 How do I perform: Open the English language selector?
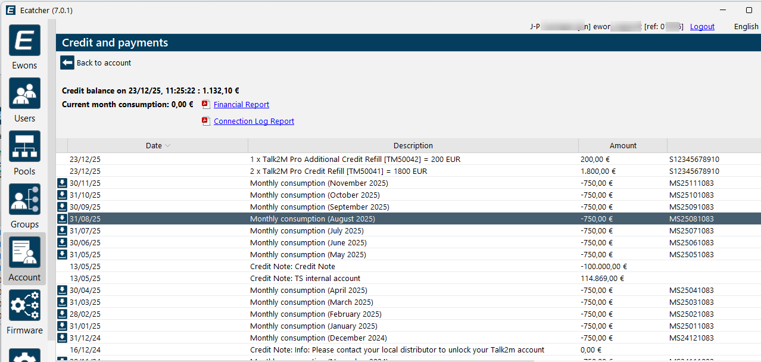pyautogui.click(x=746, y=27)
